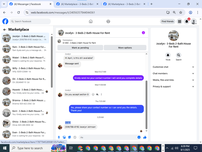Open Evan conversation in list
The height and width of the screenshot is (152, 202).
[x=25, y=134]
